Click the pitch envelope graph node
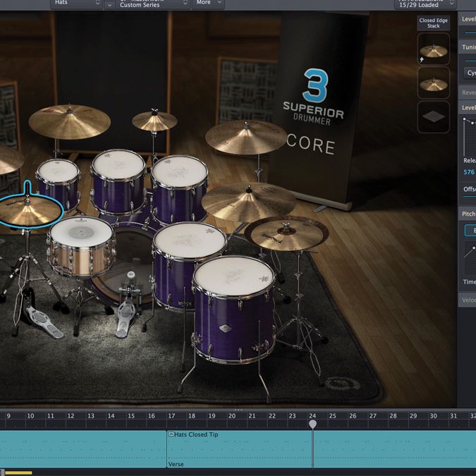The image size is (476, 476). click(474, 248)
